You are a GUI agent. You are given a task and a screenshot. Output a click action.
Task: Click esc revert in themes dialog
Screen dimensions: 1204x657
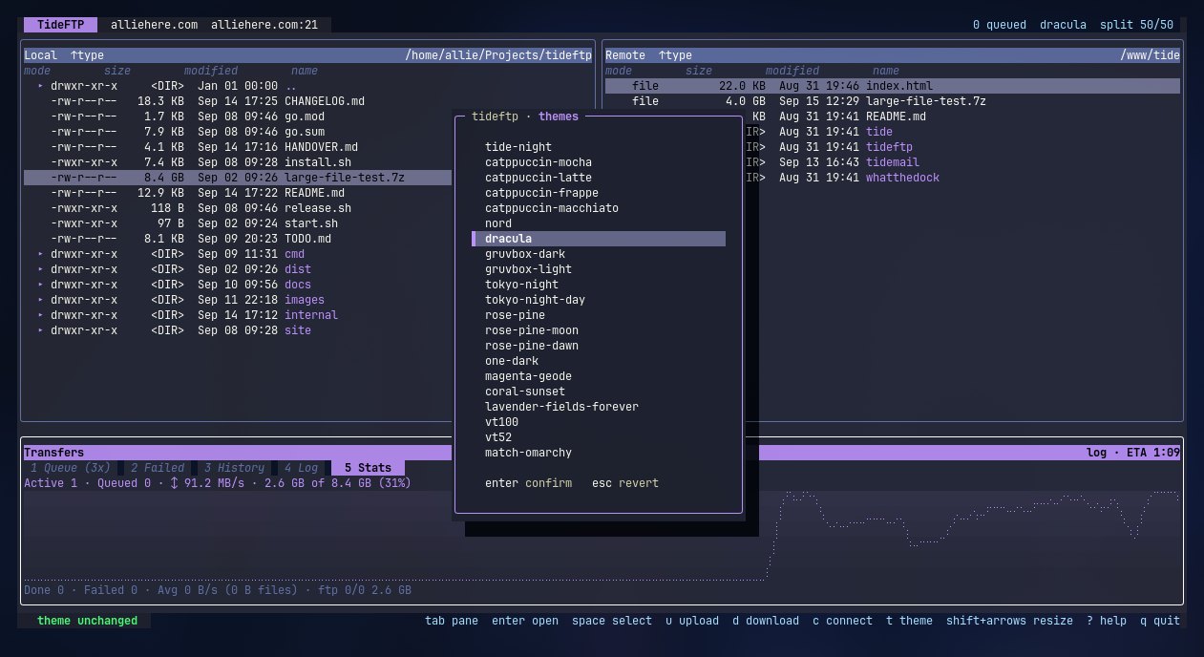tap(625, 483)
